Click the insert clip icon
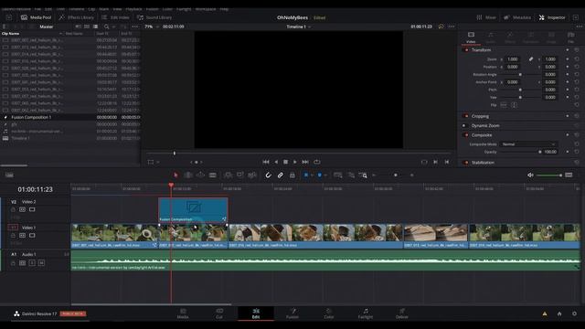585x329 pixels. (228, 175)
